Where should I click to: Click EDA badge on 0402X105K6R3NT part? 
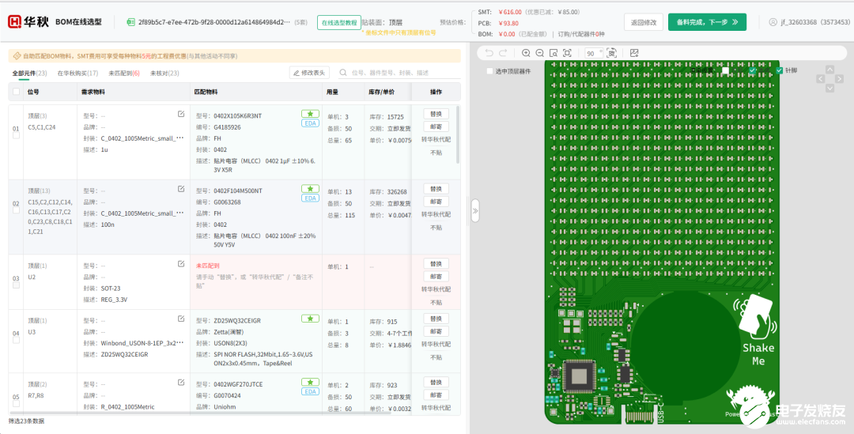pos(310,123)
